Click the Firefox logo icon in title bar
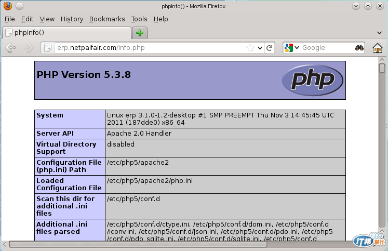388x251 pixels. 8,6
